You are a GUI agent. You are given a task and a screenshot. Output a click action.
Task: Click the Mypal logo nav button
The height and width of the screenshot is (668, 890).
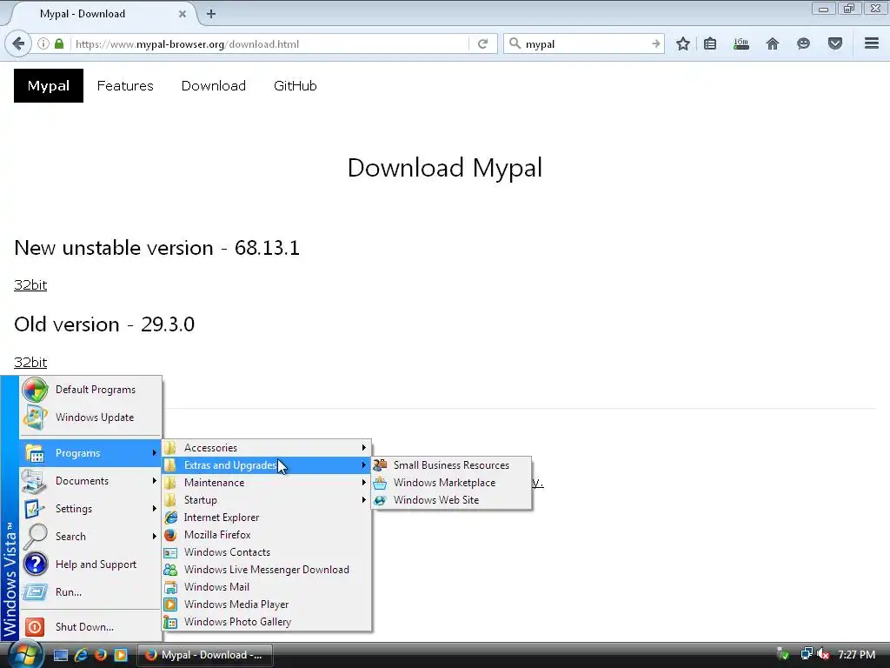49,86
